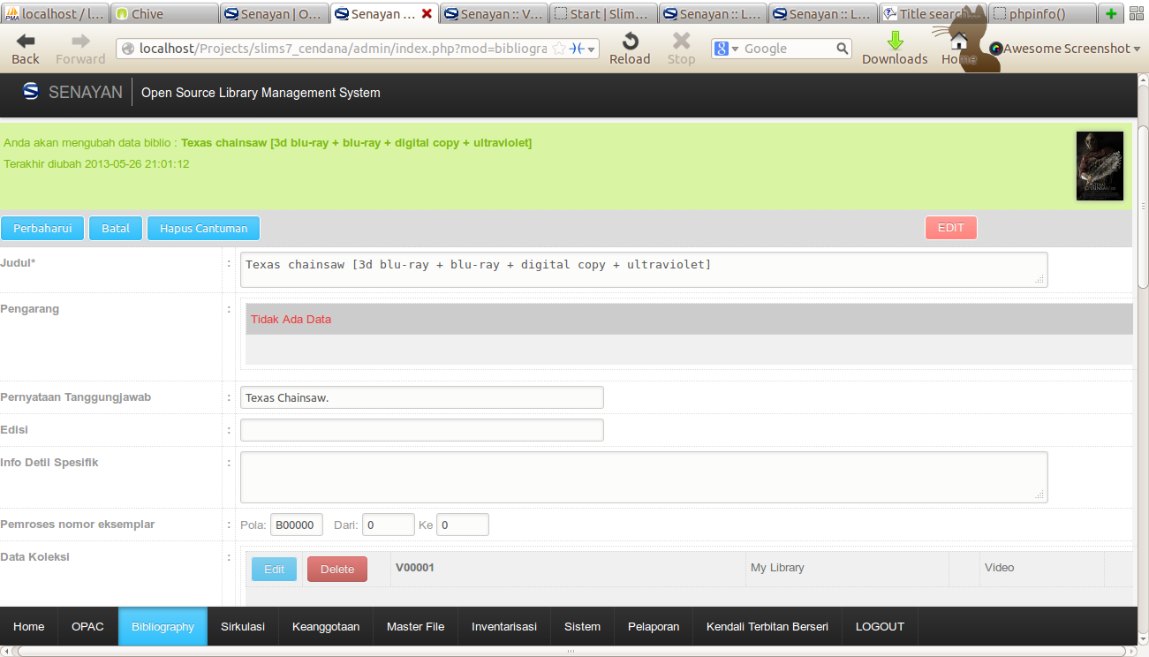
Task: Edit the V00001 collection item
Action: click(x=274, y=570)
